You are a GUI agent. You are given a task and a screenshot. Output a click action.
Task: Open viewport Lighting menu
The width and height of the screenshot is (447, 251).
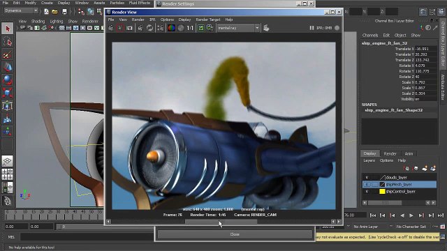coord(57,22)
